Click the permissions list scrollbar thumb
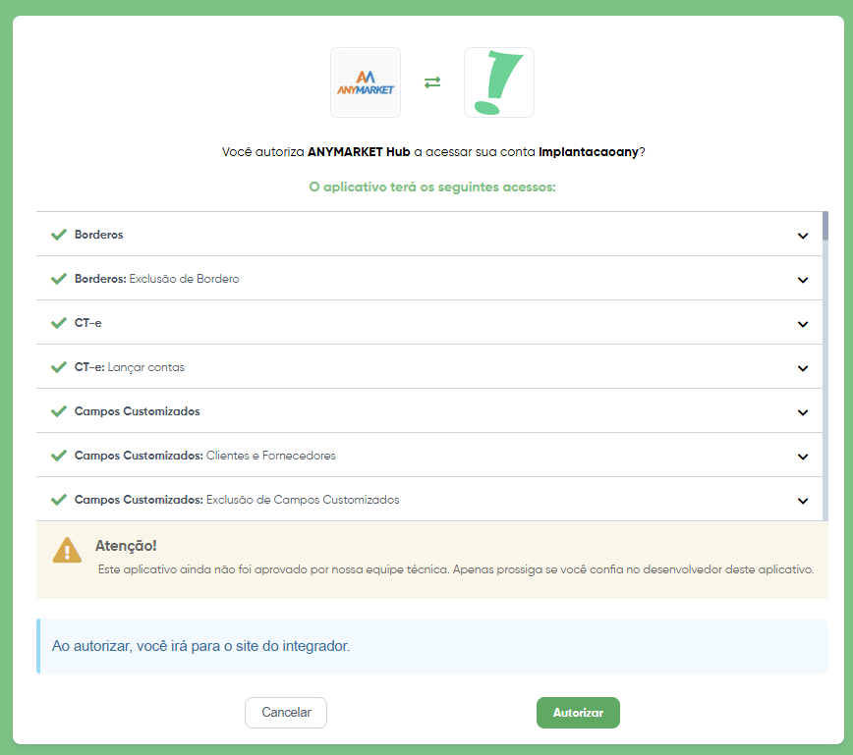This screenshot has height=755, width=853. [825, 226]
